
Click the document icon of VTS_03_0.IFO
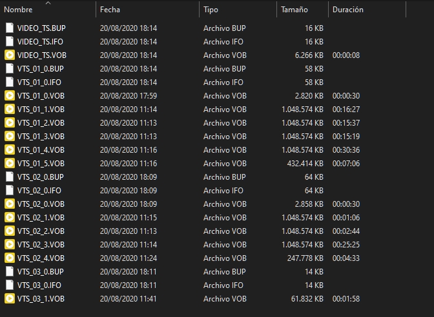(x=9, y=285)
